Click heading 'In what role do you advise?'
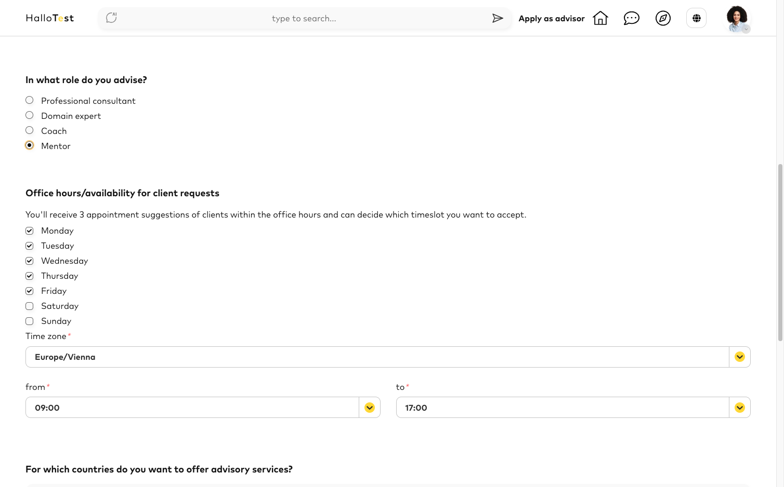Viewport: 784px width, 487px height. (86, 80)
